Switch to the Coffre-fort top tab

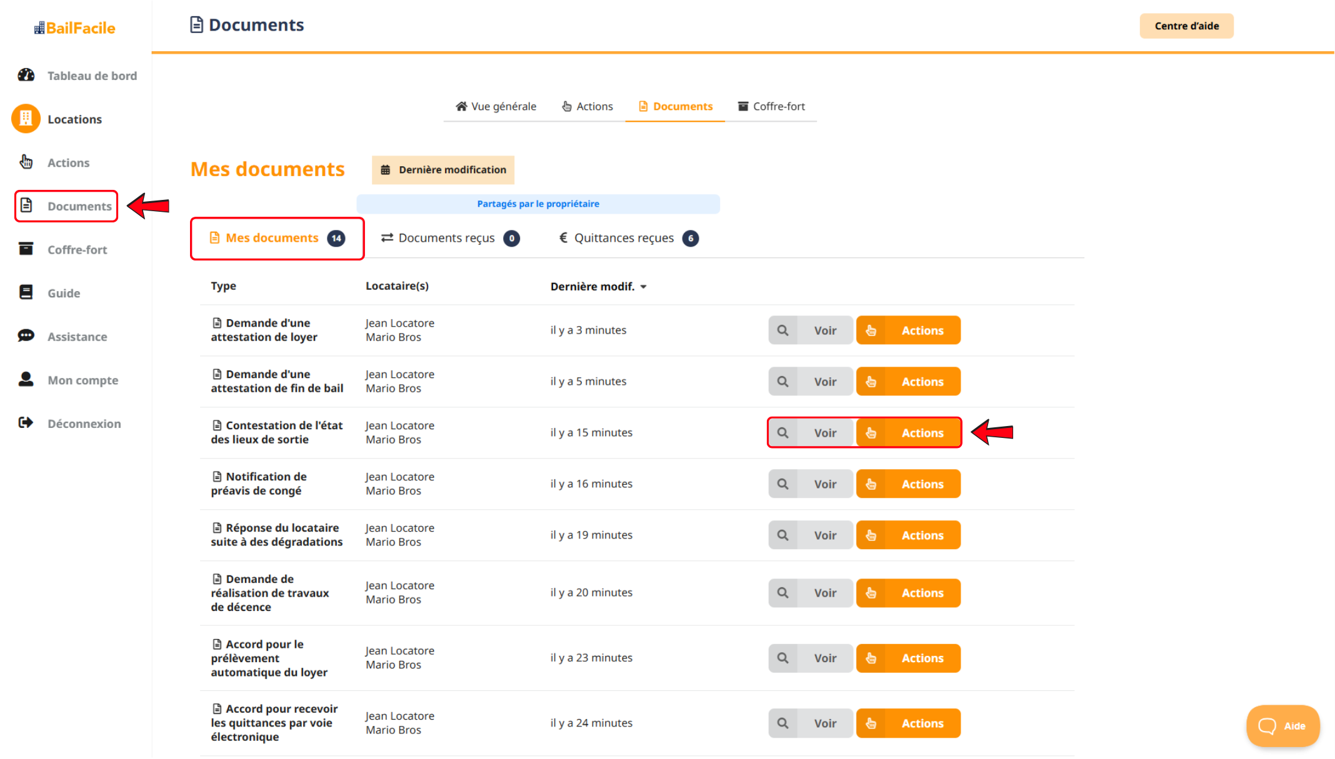pyautogui.click(x=771, y=106)
